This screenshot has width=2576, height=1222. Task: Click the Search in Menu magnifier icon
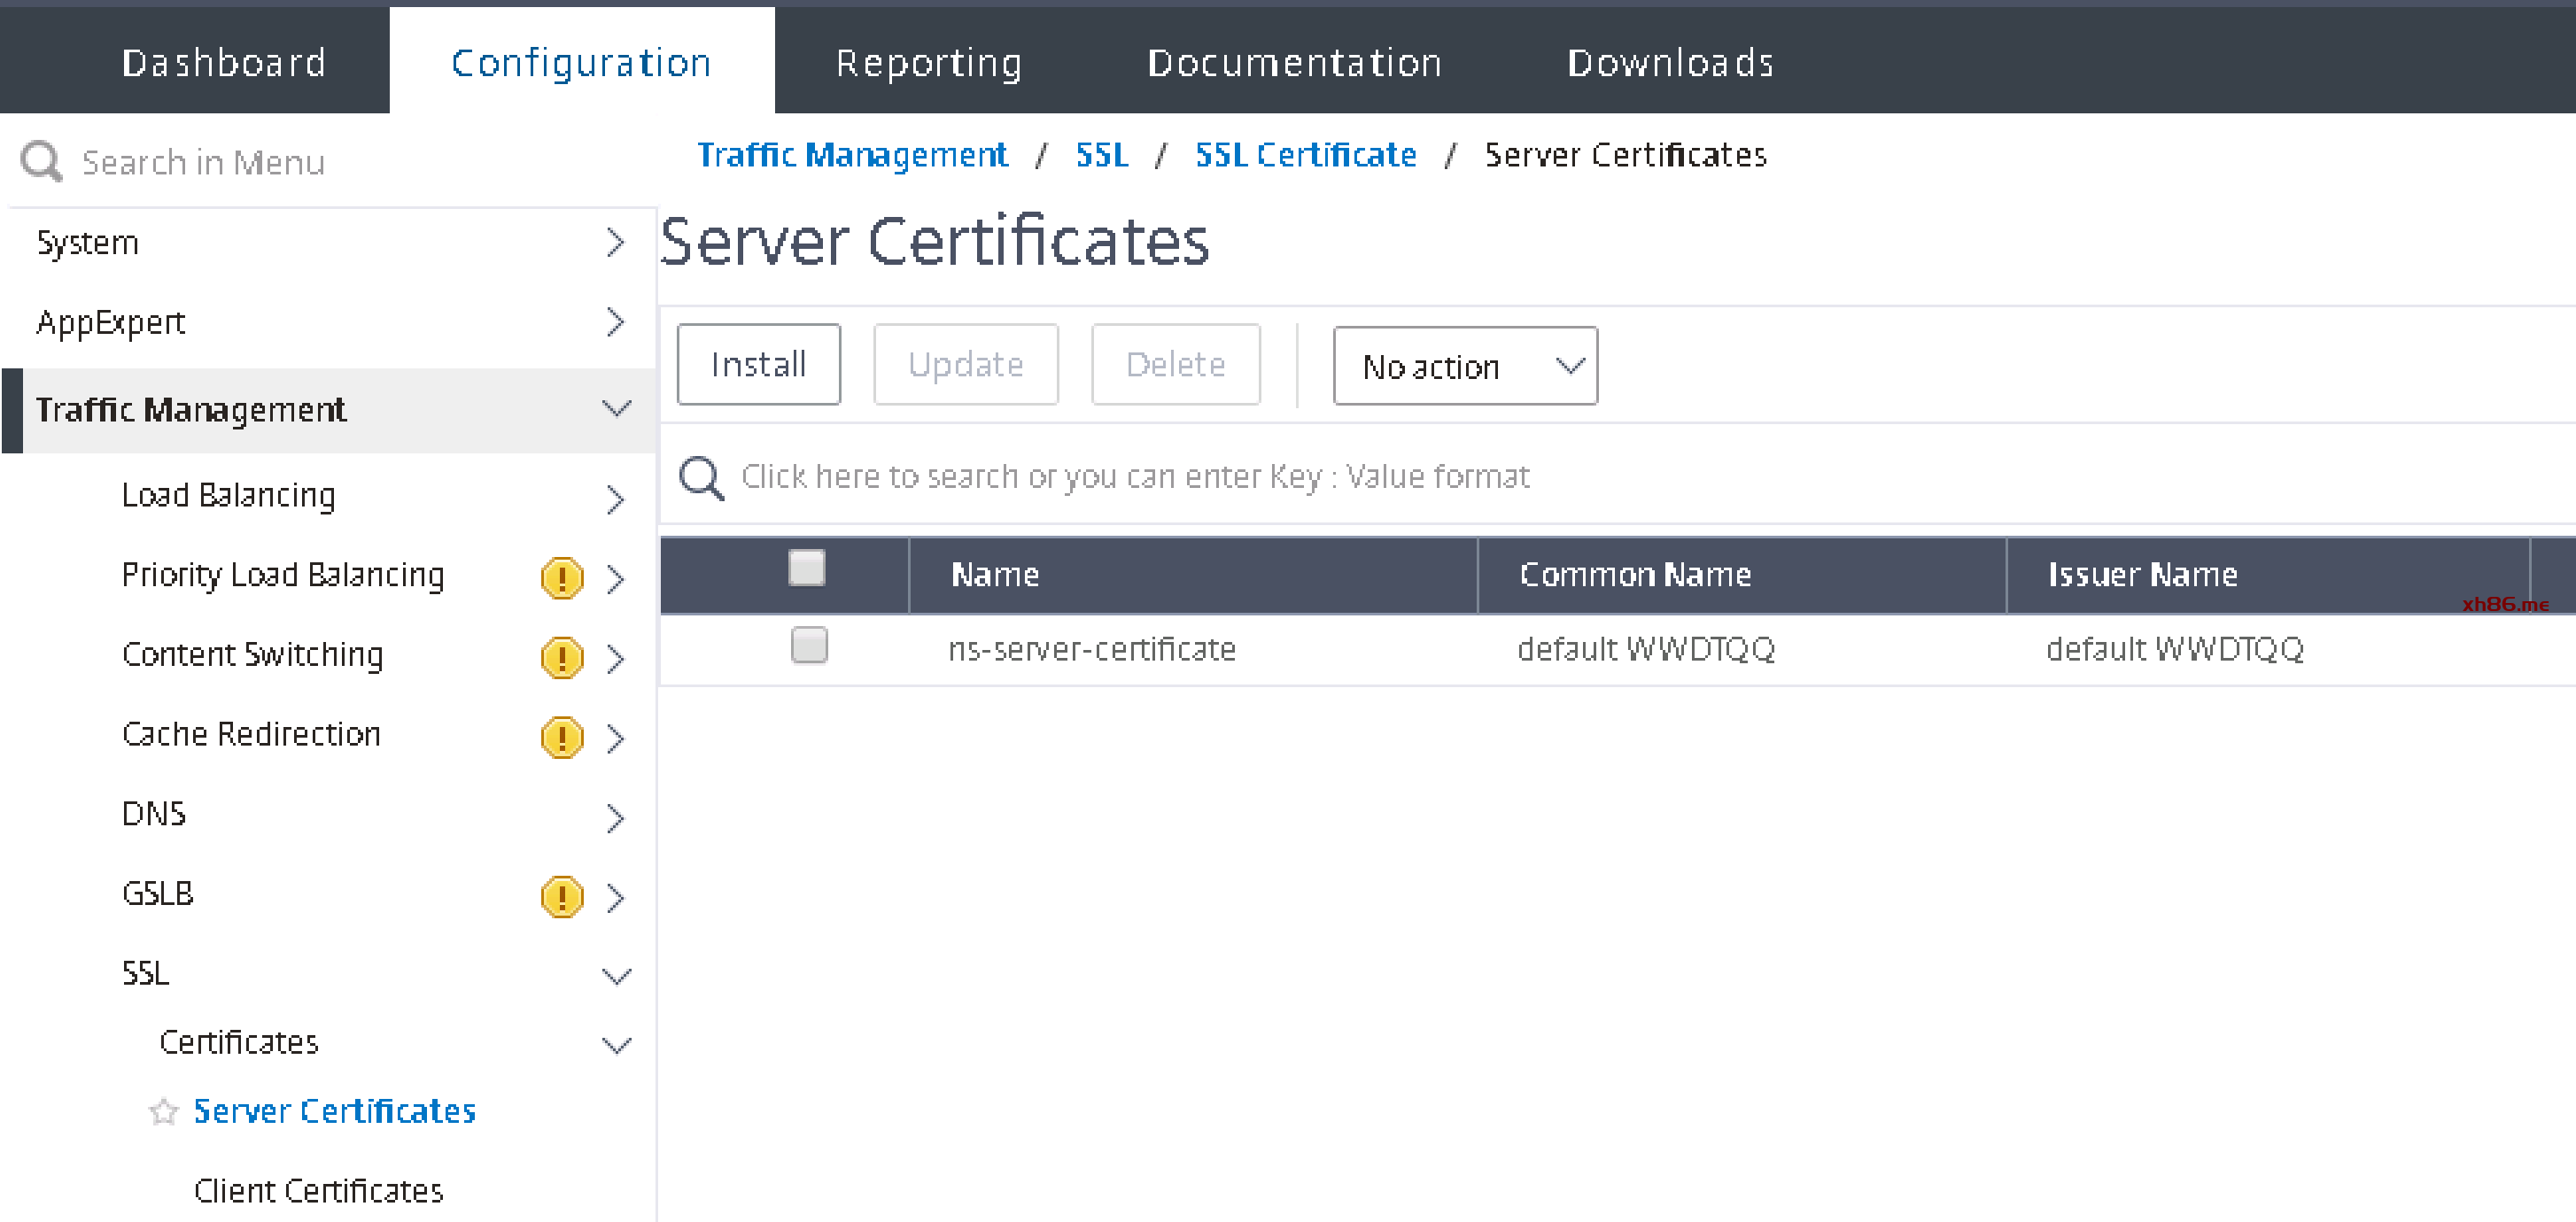point(41,161)
